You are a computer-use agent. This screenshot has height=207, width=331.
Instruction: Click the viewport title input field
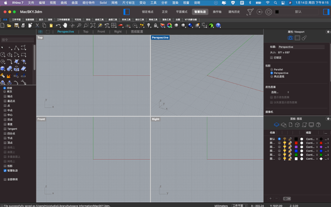(x=300, y=47)
